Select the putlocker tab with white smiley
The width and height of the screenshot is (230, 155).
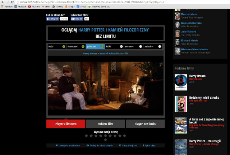click(153, 47)
